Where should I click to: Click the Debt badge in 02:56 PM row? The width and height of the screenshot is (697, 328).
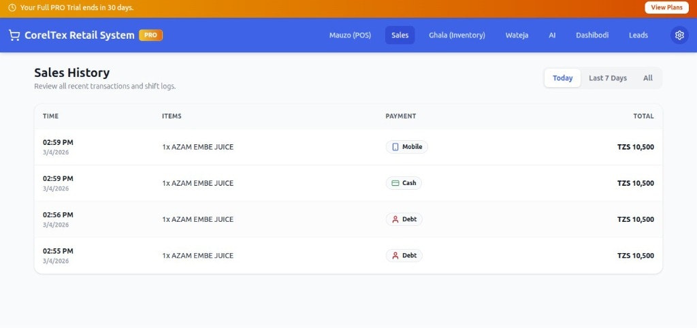point(404,219)
